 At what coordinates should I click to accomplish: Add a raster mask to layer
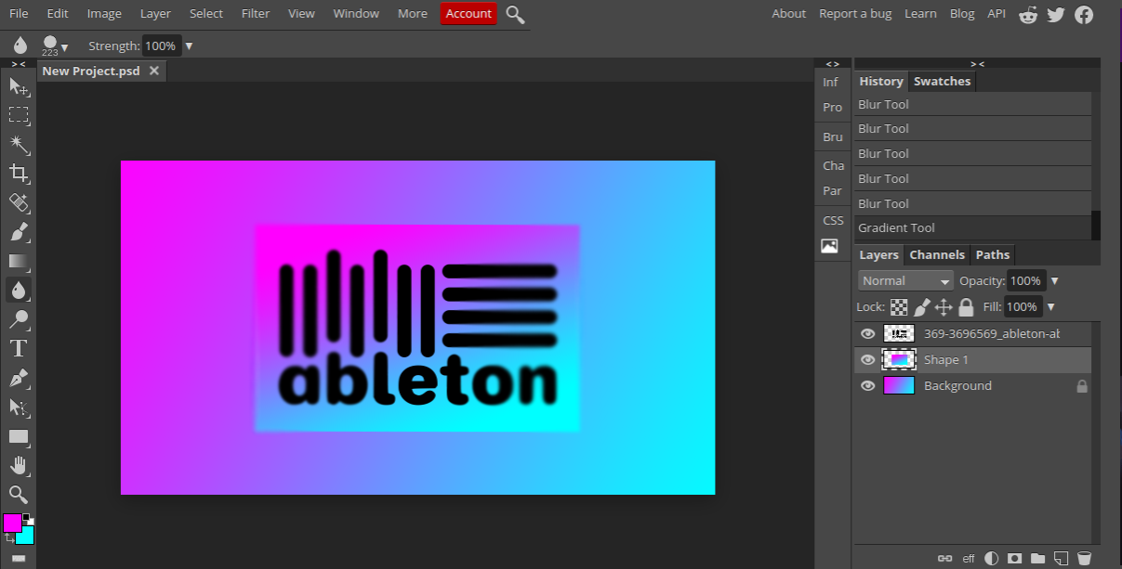click(x=1015, y=558)
